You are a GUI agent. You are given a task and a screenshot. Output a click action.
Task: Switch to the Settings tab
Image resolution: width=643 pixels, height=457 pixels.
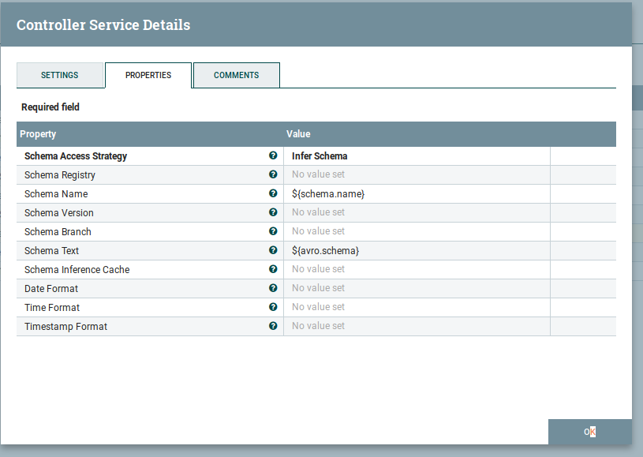(60, 76)
